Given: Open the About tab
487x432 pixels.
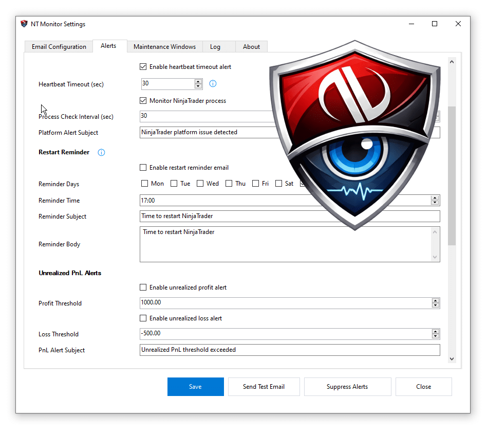Looking at the screenshot, I should pyautogui.click(x=251, y=47).
